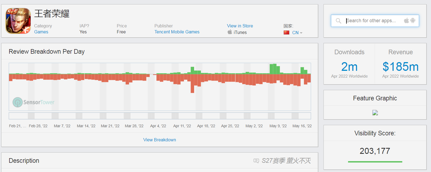
Task: Click the SensorTower logo in chart
Action: click(x=34, y=102)
